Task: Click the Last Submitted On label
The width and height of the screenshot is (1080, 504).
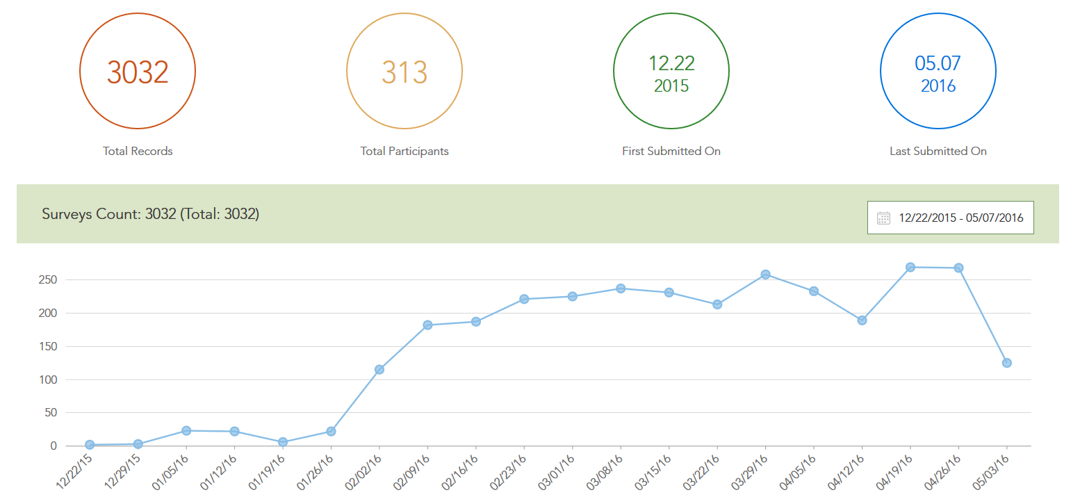Action: click(x=938, y=151)
